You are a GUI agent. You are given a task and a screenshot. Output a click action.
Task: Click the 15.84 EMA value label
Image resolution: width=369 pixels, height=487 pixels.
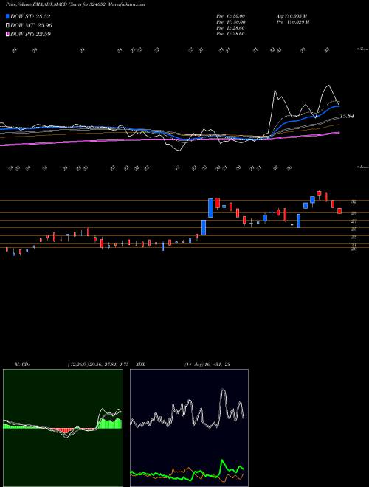(x=347, y=116)
